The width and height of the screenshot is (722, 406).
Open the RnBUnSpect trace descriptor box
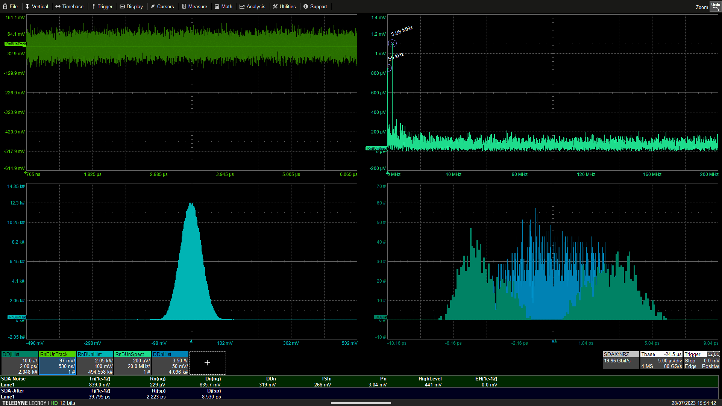click(132, 363)
